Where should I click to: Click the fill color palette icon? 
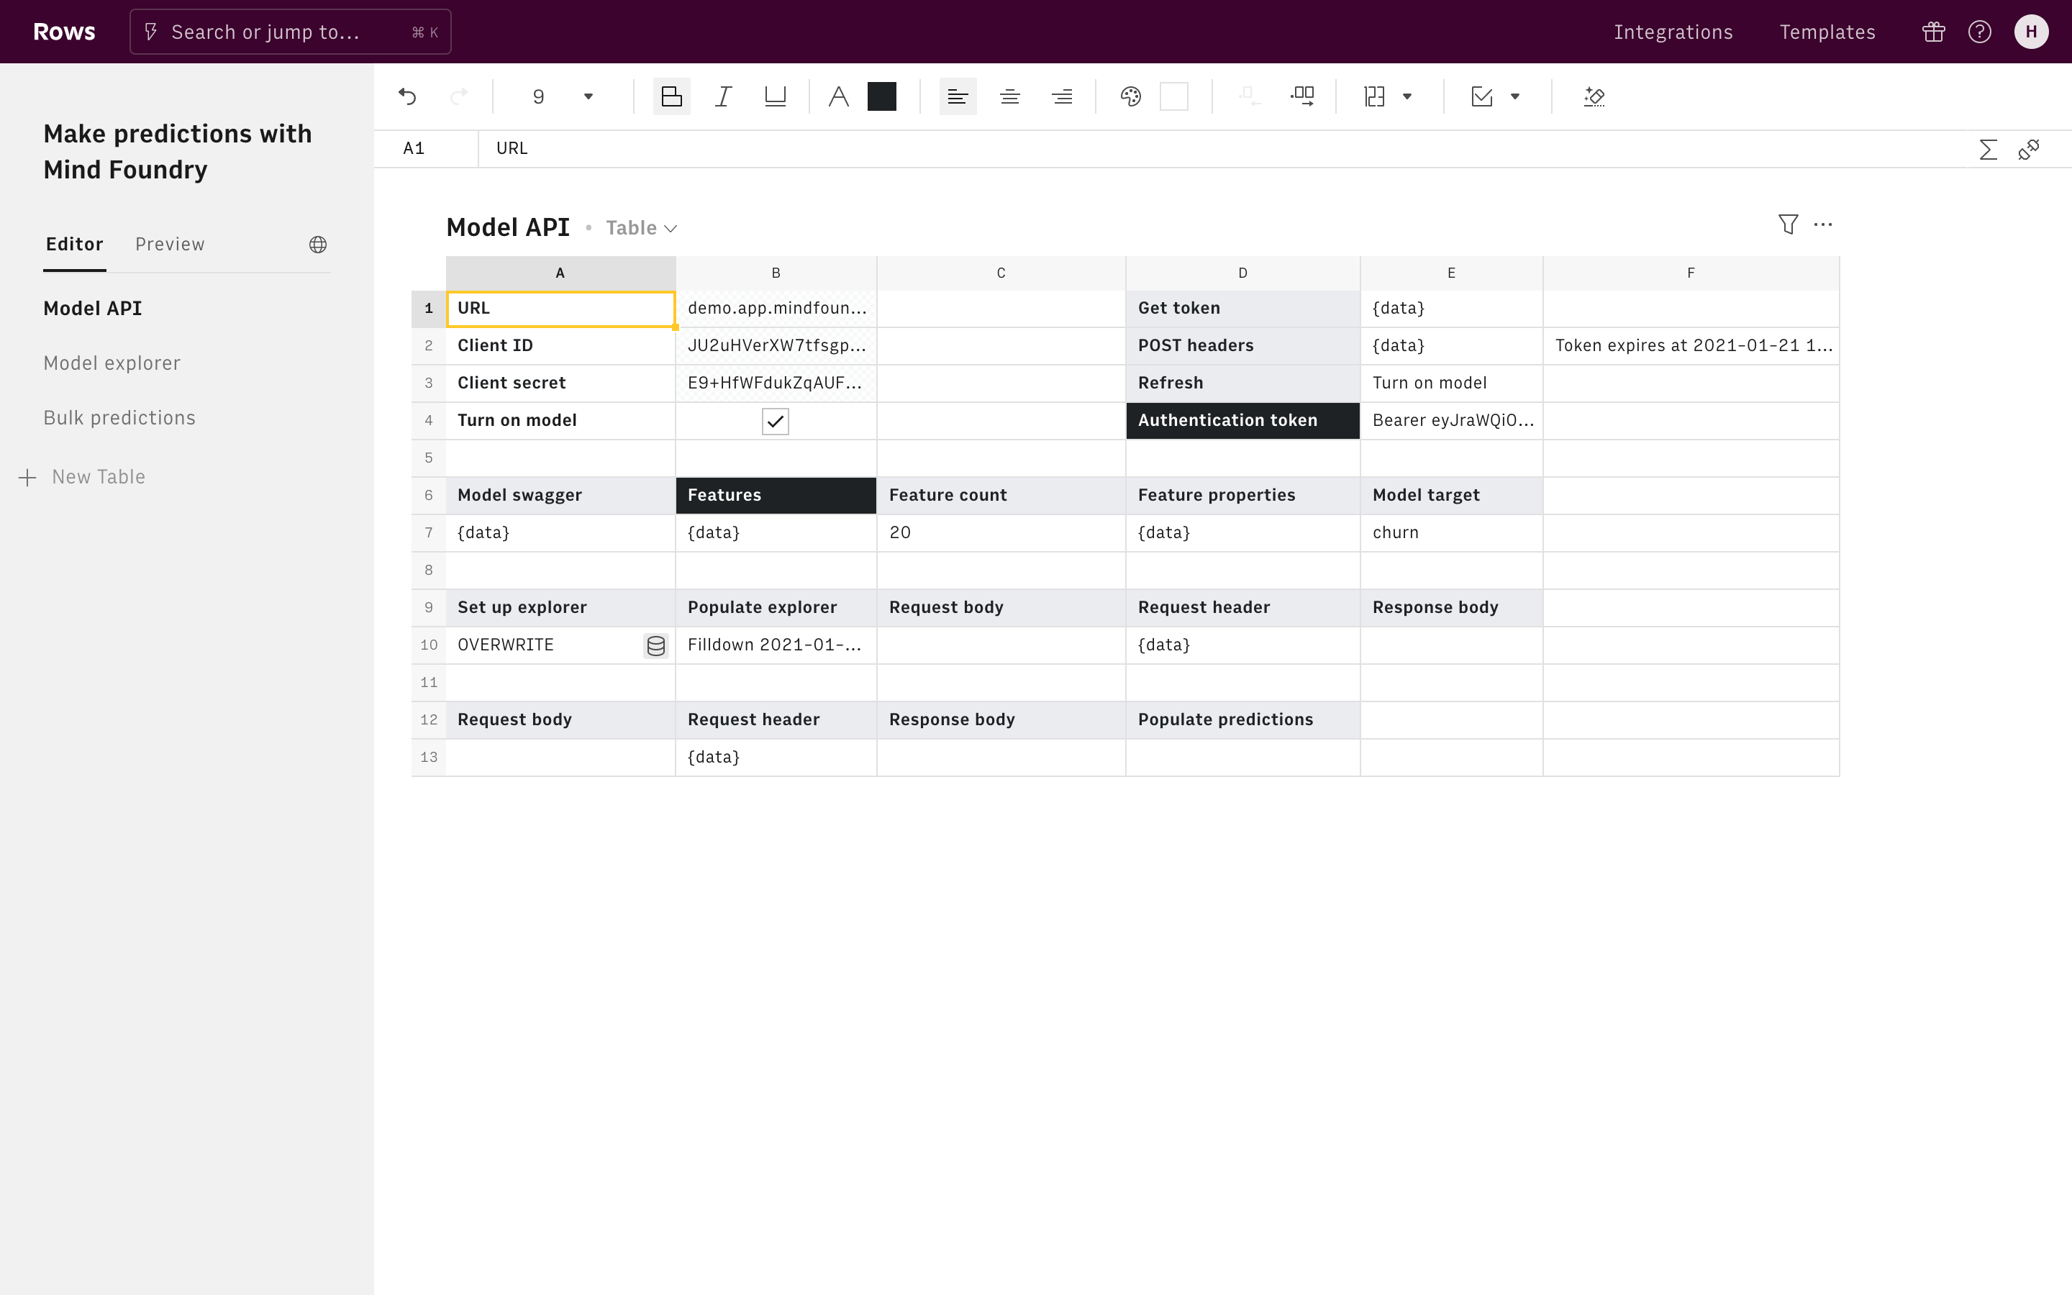click(1130, 97)
